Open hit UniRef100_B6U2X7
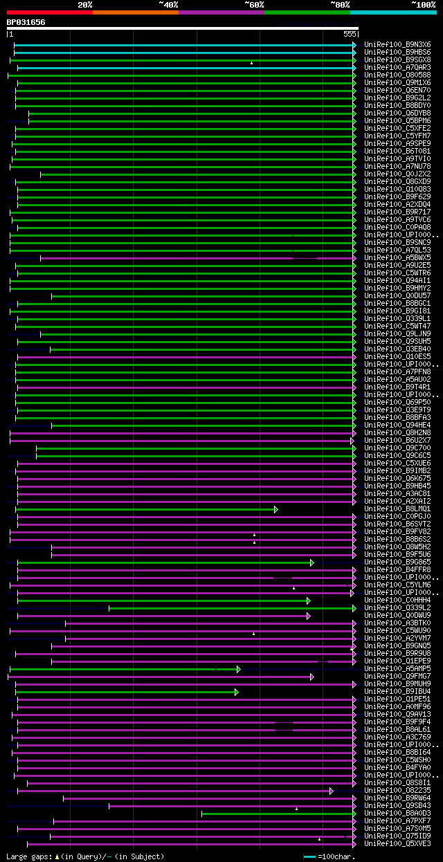 click(x=397, y=440)
